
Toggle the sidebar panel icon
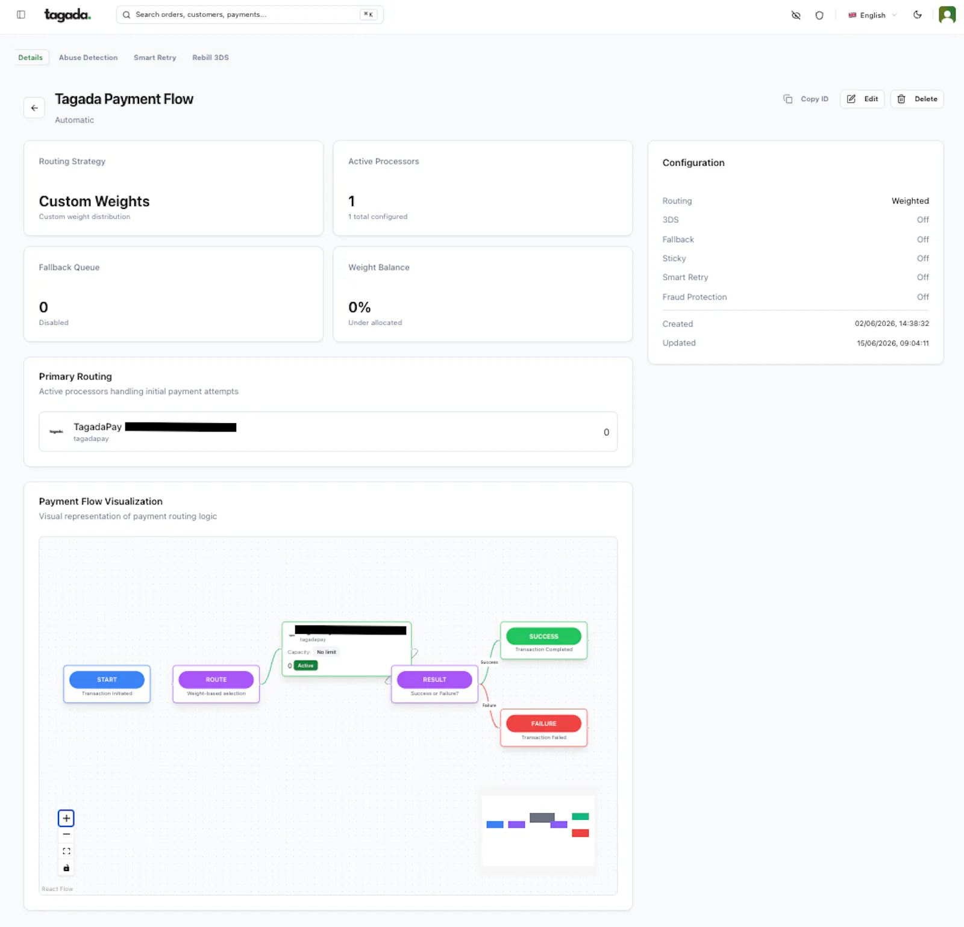click(x=21, y=14)
